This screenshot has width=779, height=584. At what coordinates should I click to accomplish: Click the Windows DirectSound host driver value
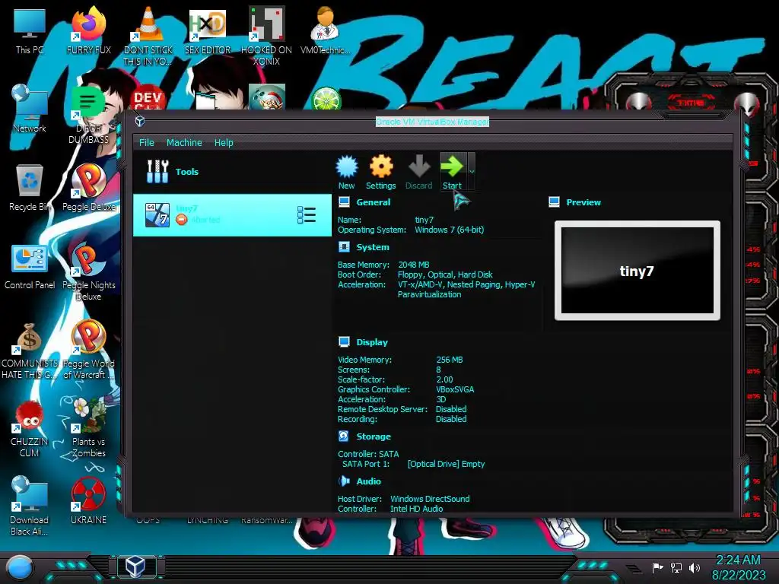(430, 499)
